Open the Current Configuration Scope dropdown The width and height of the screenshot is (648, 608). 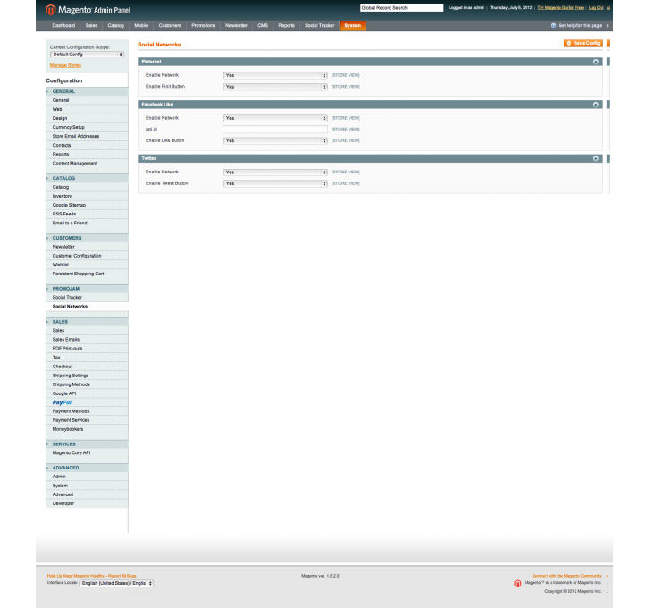(x=87, y=55)
